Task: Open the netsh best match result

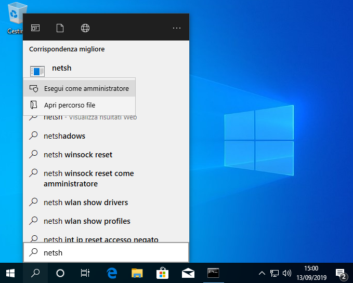Action: [106, 68]
